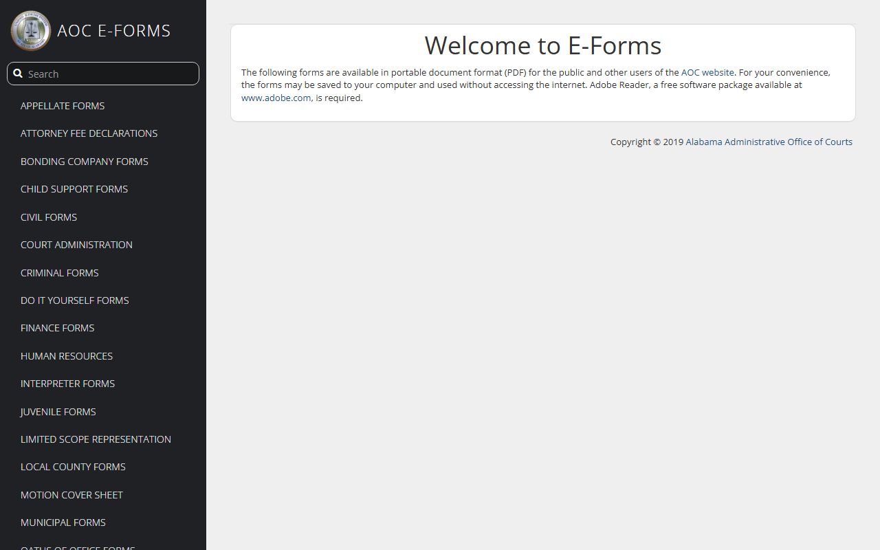This screenshot has width=880, height=550.
Task: Choose Criminal Forms from the menu
Action: coord(60,273)
